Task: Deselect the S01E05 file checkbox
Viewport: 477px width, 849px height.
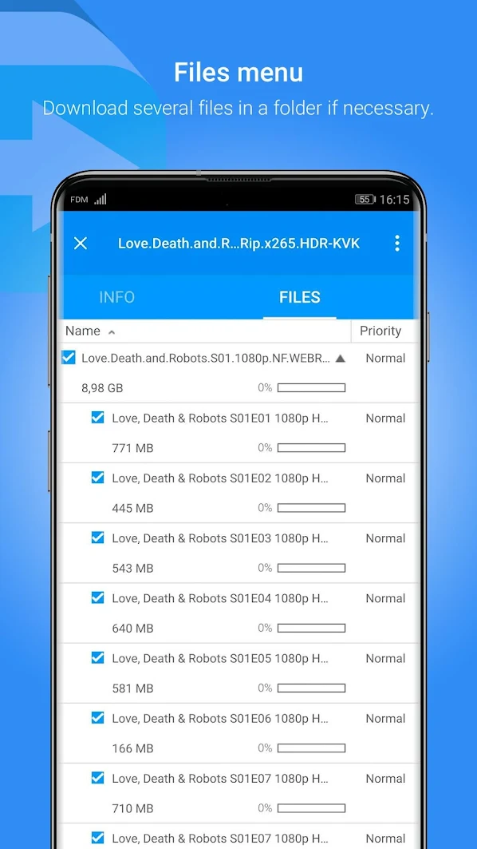Action: (97, 658)
